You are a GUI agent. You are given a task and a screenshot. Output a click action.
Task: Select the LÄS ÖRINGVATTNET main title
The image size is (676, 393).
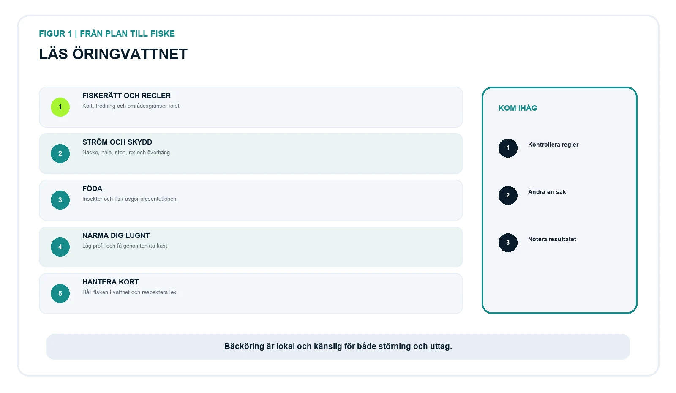(x=113, y=54)
